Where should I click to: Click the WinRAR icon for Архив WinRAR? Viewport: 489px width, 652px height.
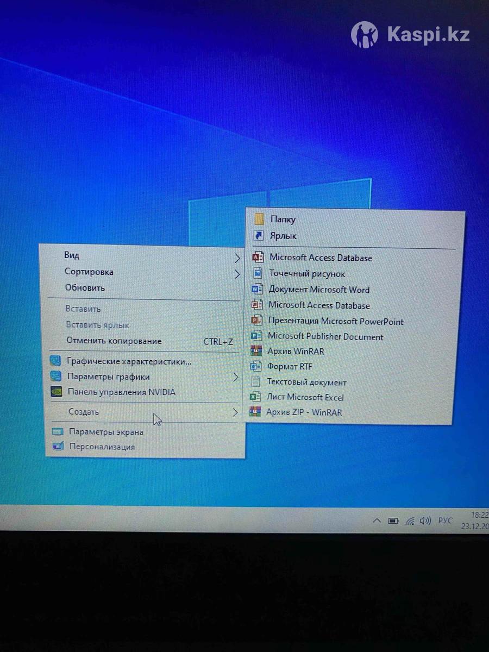click(256, 351)
